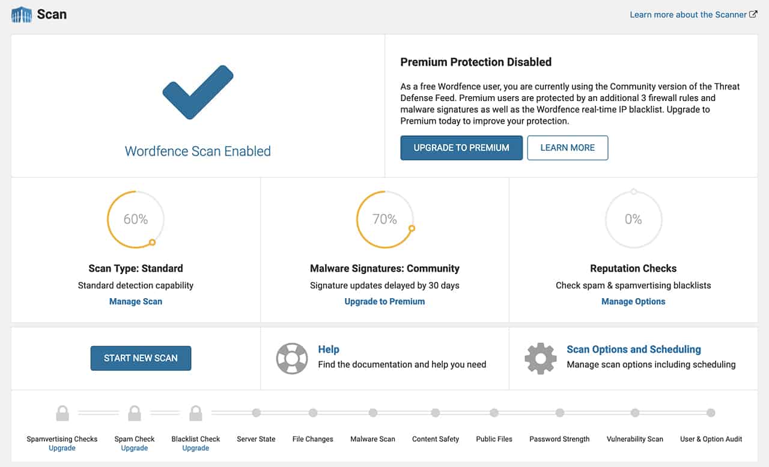Click the Wordfence Scan Enabled text
The width and height of the screenshot is (769, 467).
pyautogui.click(x=198, y=151)
